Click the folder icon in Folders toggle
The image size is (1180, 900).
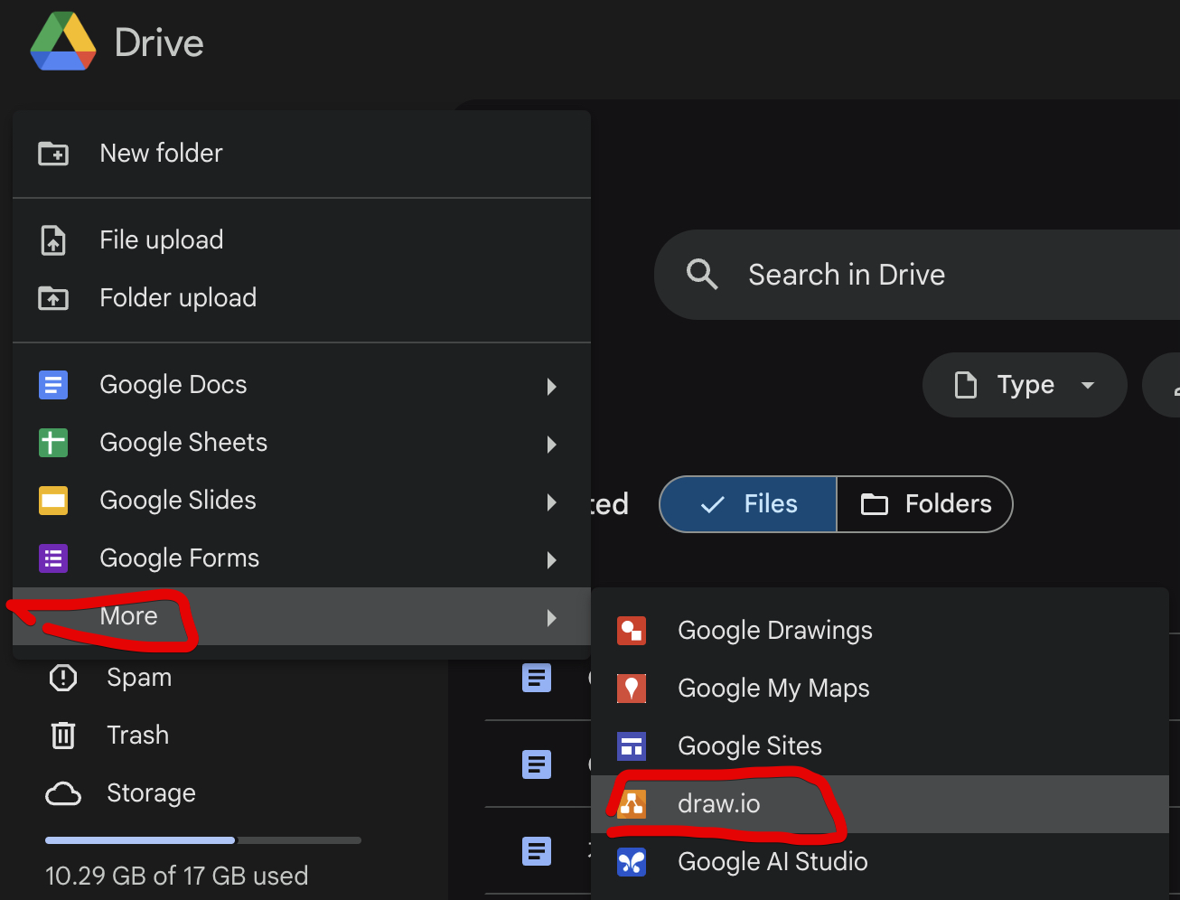coord(875,504)
